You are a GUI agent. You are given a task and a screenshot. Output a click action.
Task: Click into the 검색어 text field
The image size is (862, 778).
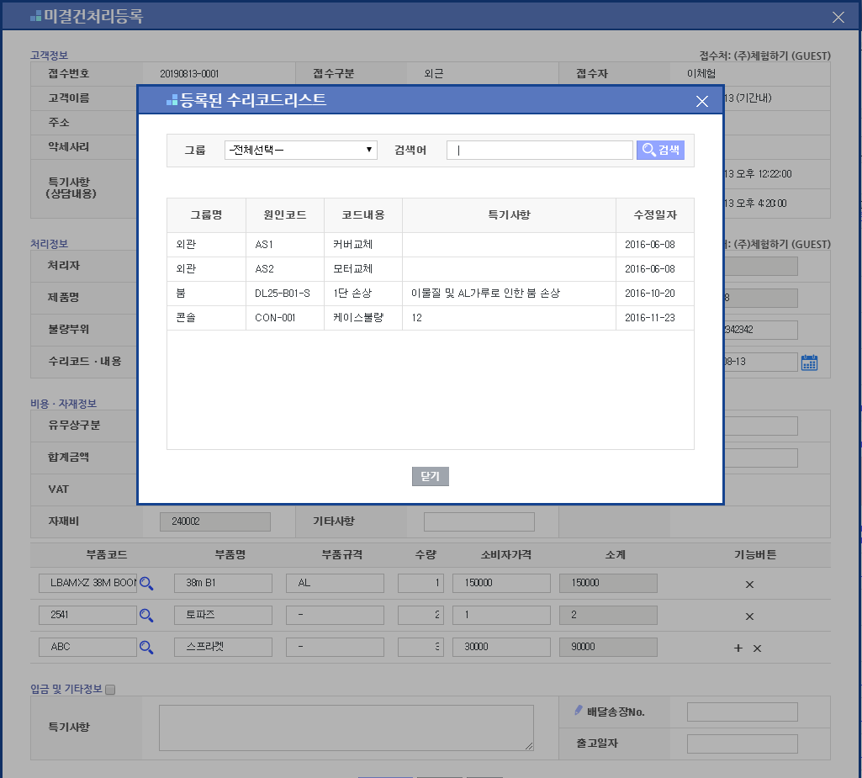click(539, 150)
